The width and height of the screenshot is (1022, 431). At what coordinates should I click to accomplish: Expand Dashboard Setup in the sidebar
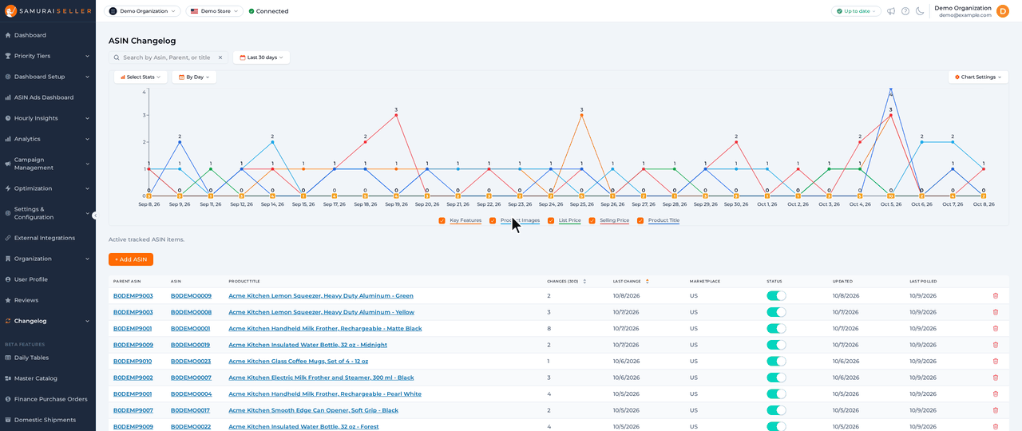[48, 77]
